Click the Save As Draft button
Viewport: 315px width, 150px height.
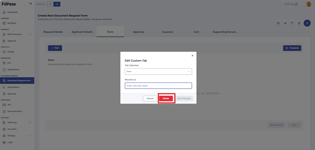pos(277,125)
